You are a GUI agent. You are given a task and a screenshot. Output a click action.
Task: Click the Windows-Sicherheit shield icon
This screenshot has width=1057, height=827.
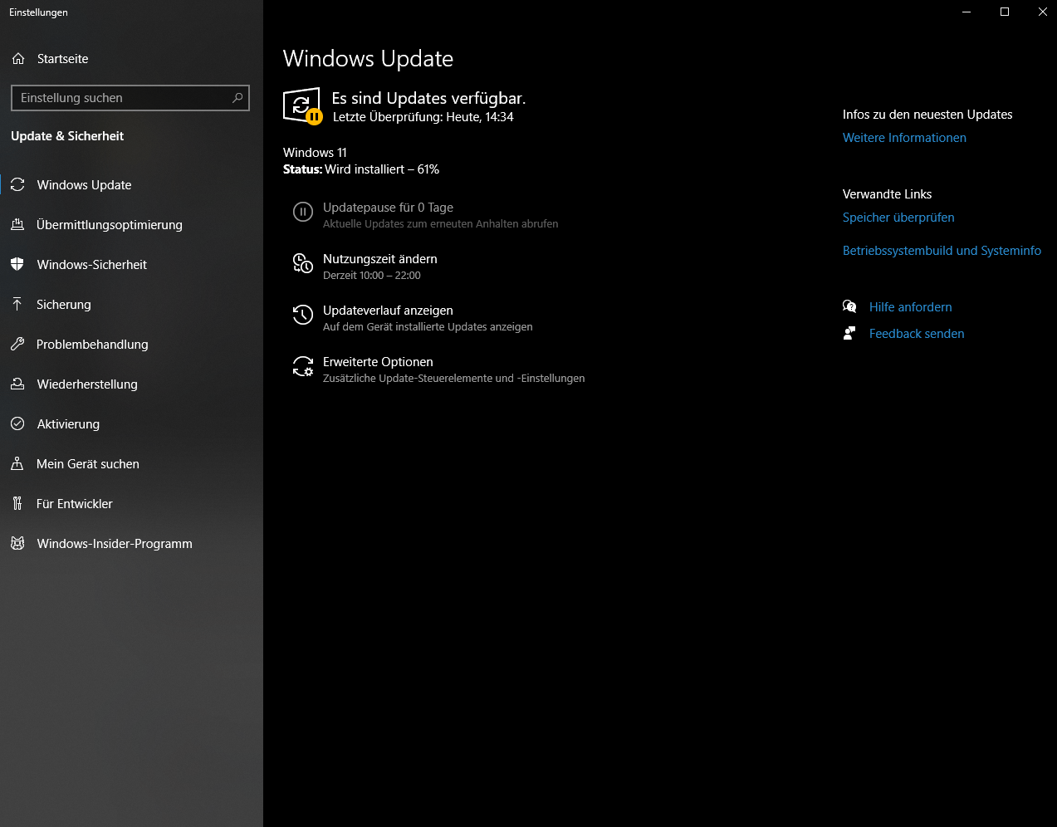[x=17, y=265]
